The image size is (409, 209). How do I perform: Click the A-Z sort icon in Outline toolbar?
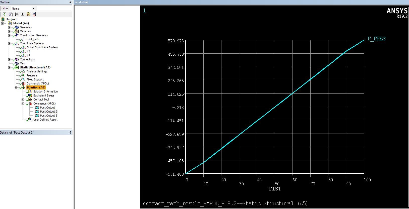point(35,14)
